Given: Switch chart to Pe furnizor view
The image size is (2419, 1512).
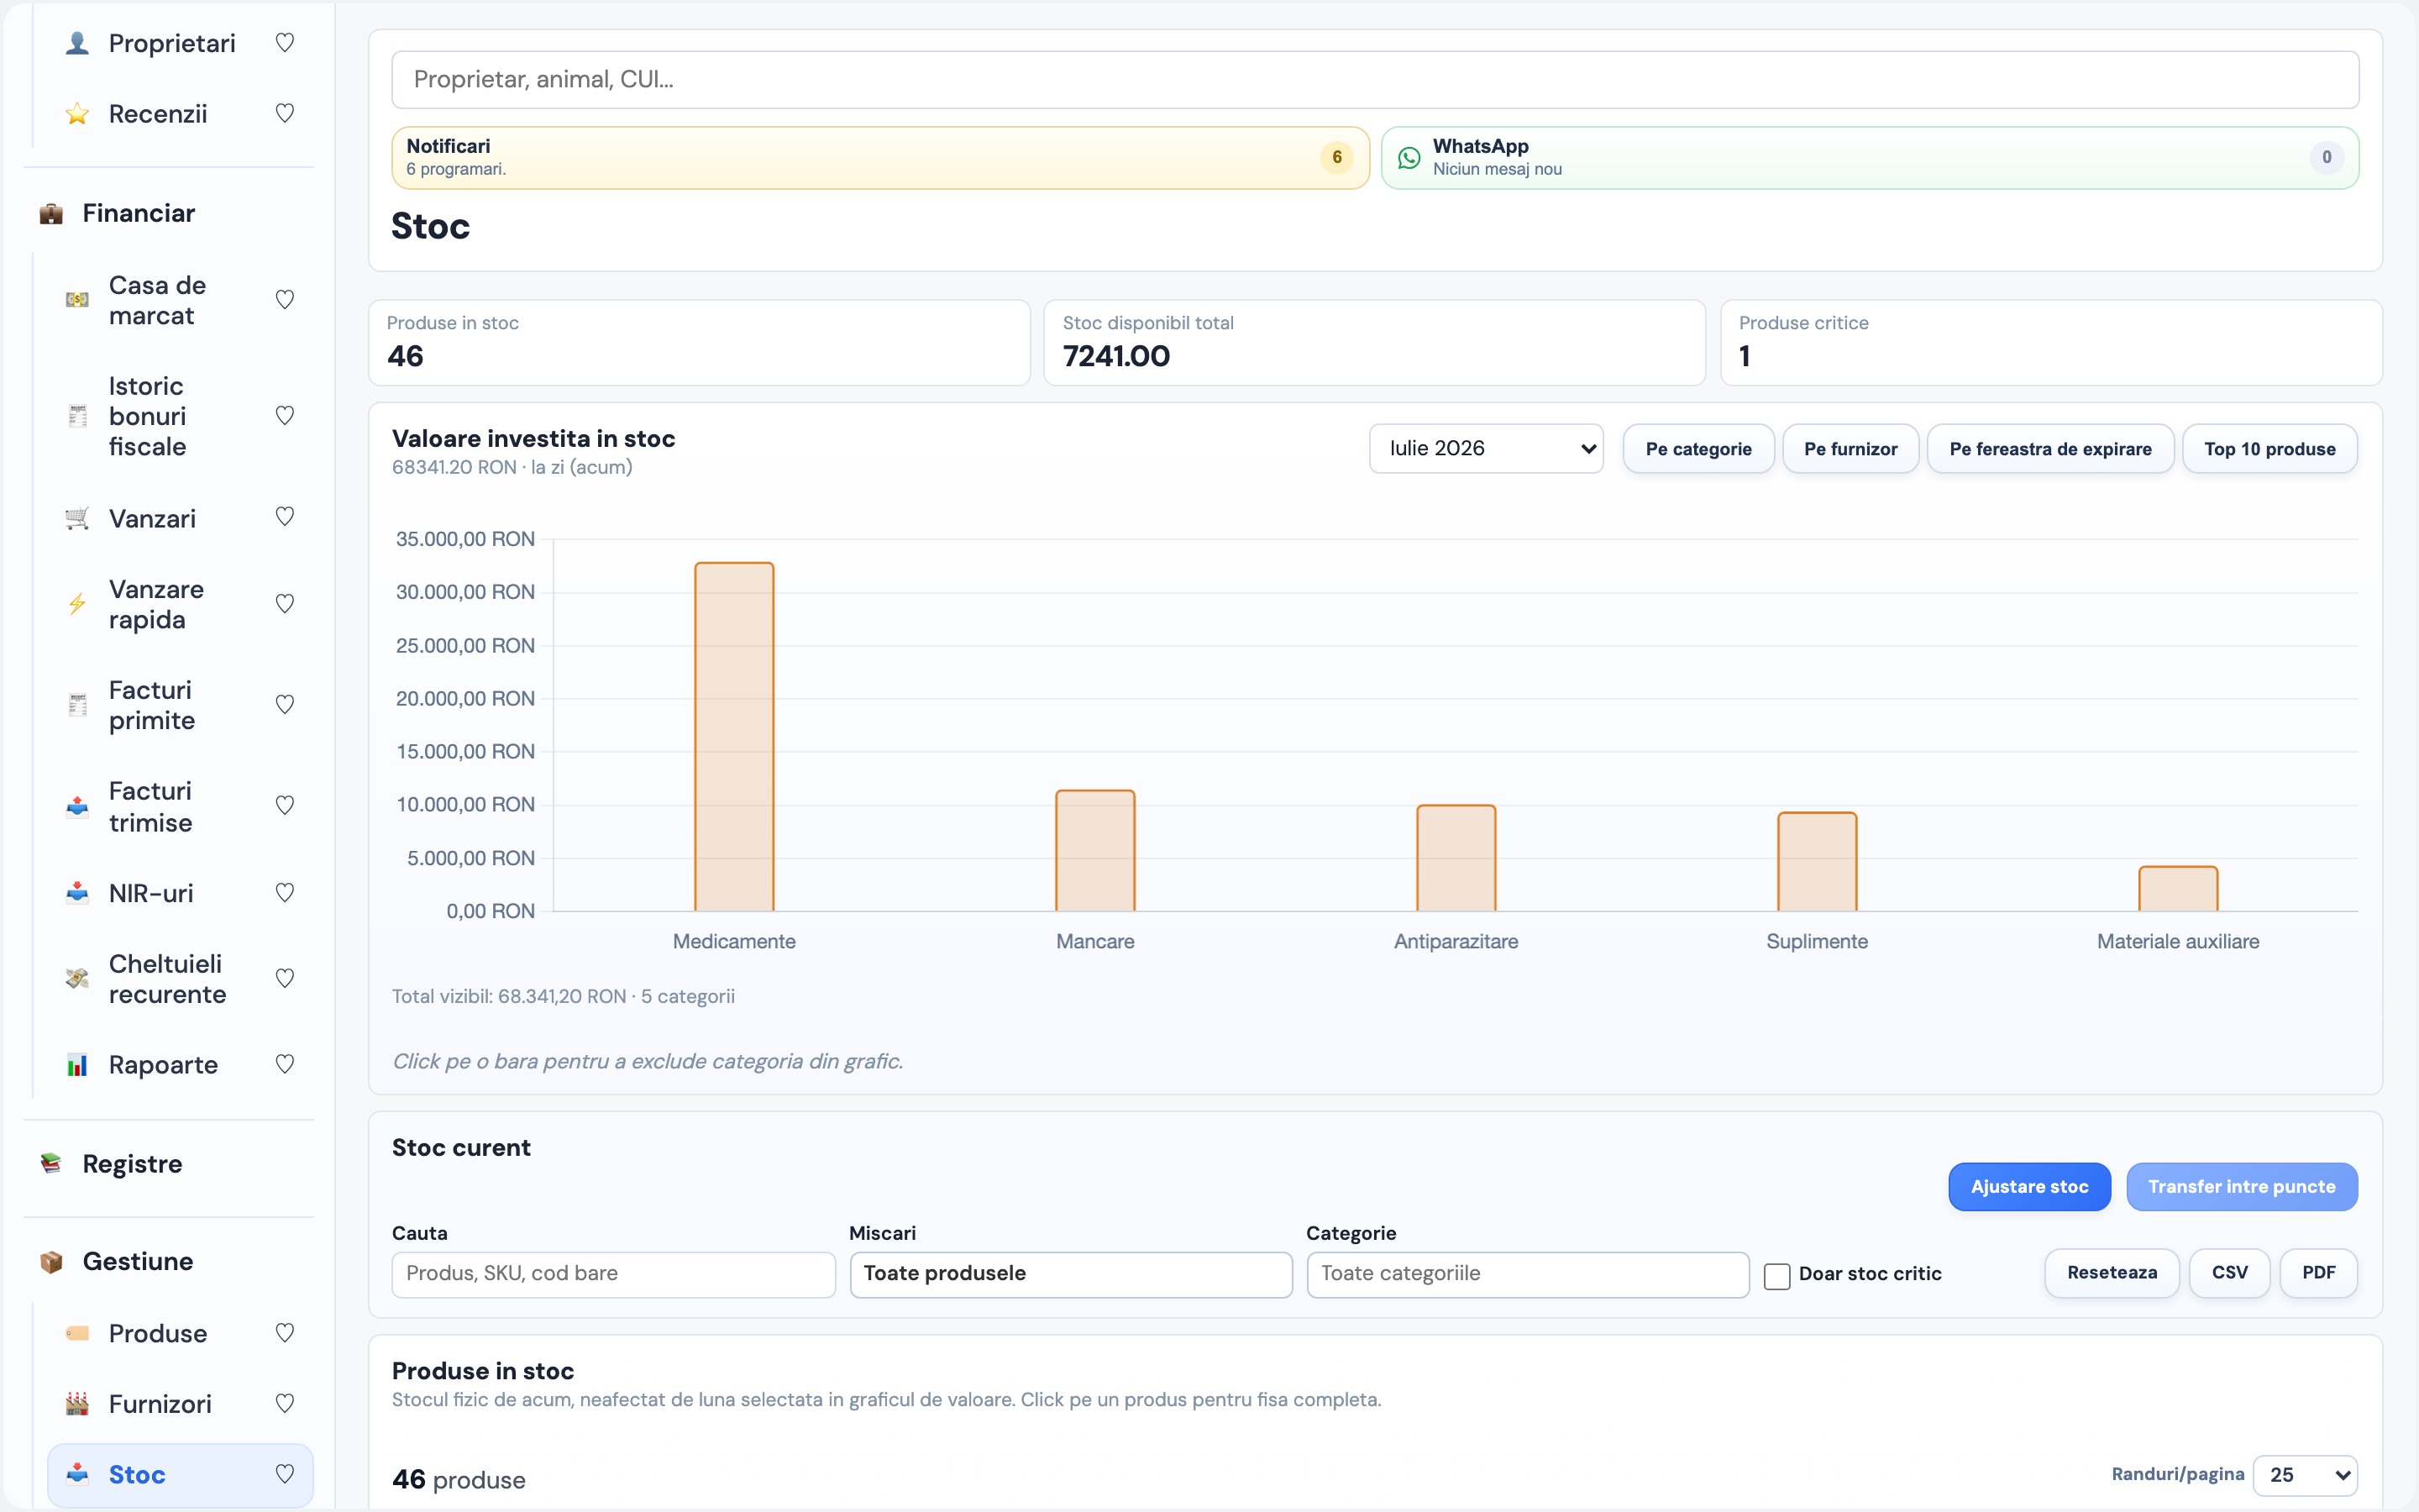Looking at the screenshot, I should click(1850, 449).
